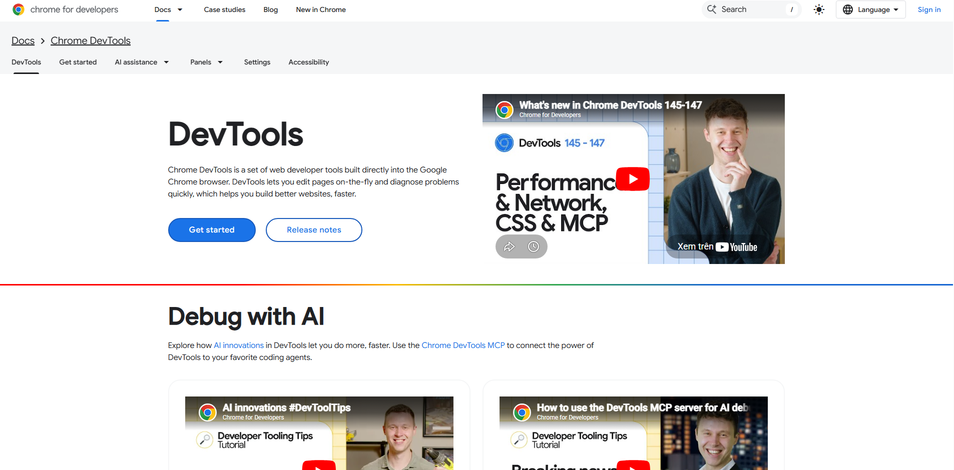Image resolution: width=954 pixels, height=470 pixels.
Task: Click the Watch Later clock icon on the video
Action: pyautogui.click(x=534, y=246)
